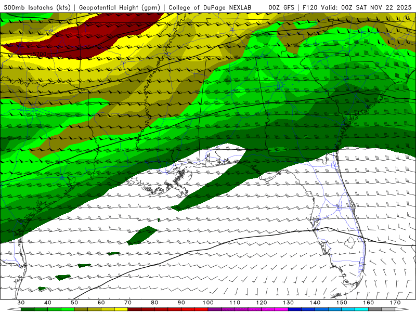Click the 30 value on the color scale
This screenshot has height=312, width=416.
21,303
